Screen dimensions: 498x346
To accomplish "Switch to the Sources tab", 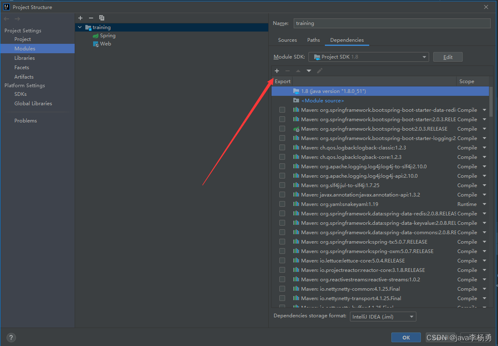I will tap(287, 40).
